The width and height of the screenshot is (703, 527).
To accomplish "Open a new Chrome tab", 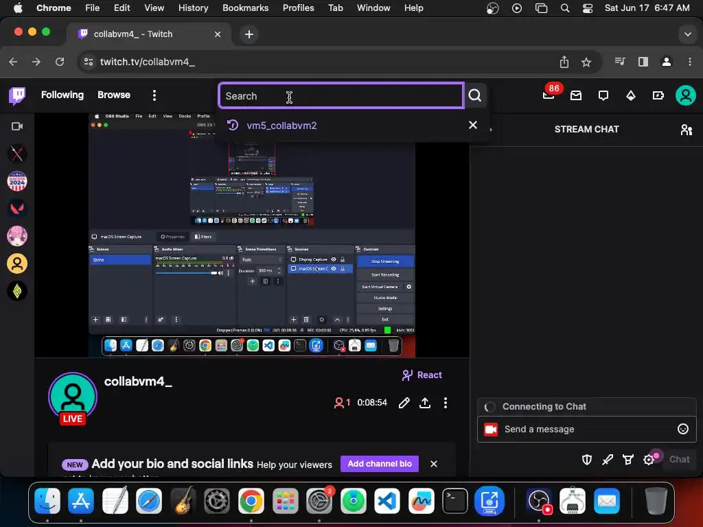I will 249,34.
